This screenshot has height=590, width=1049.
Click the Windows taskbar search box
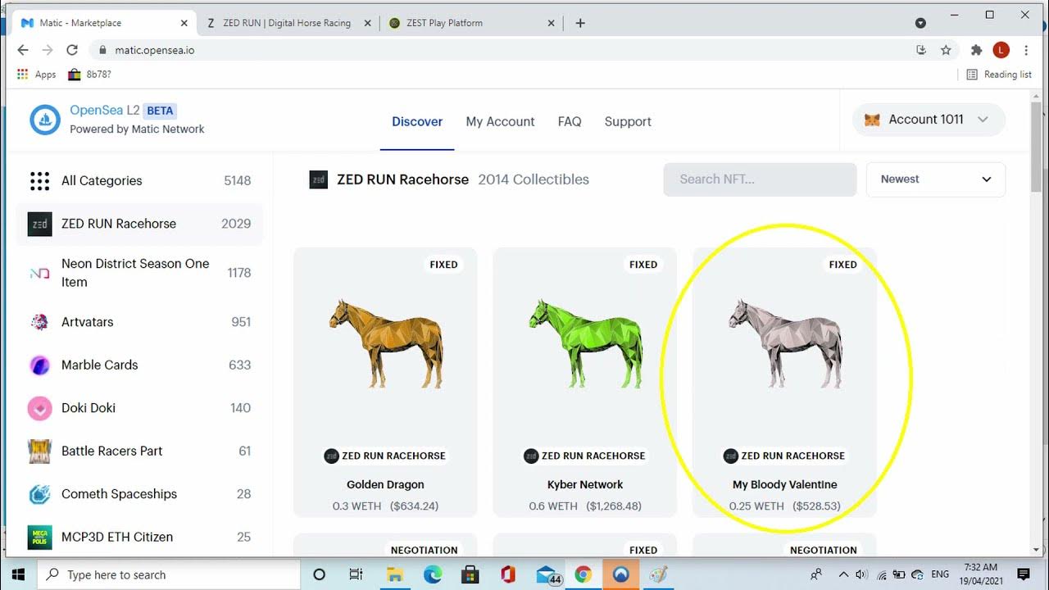[169, 574]
